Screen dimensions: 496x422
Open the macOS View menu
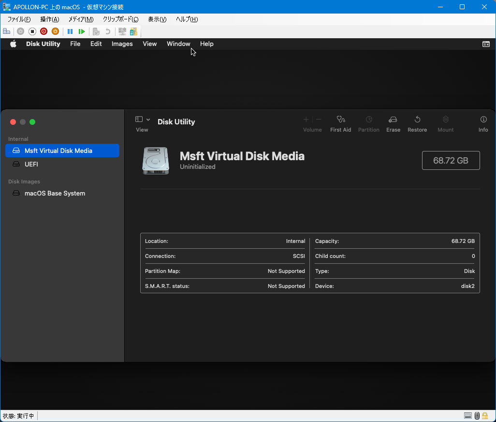coord(150,44)
